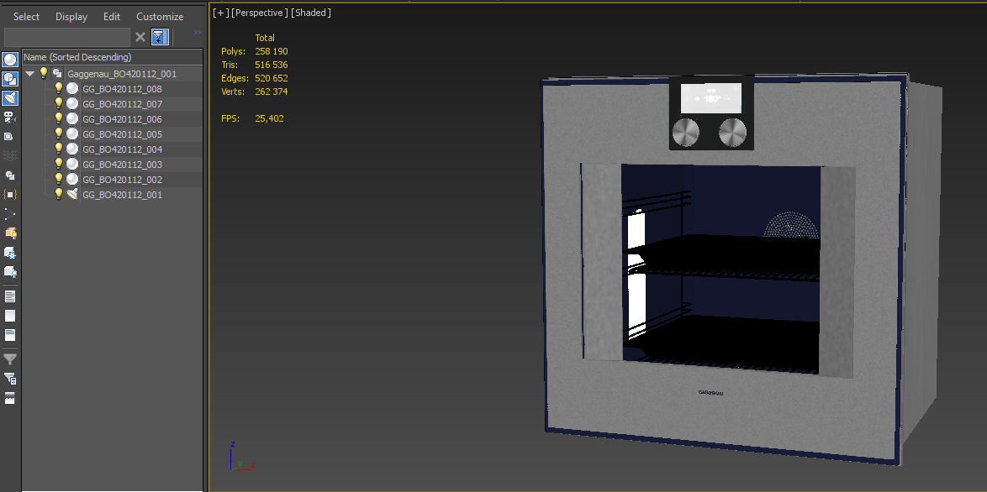Select the GG_BO420112_004 object
The height and width of the screenshot is (492, 987).
pyautogui.click(x=122, y=149)
